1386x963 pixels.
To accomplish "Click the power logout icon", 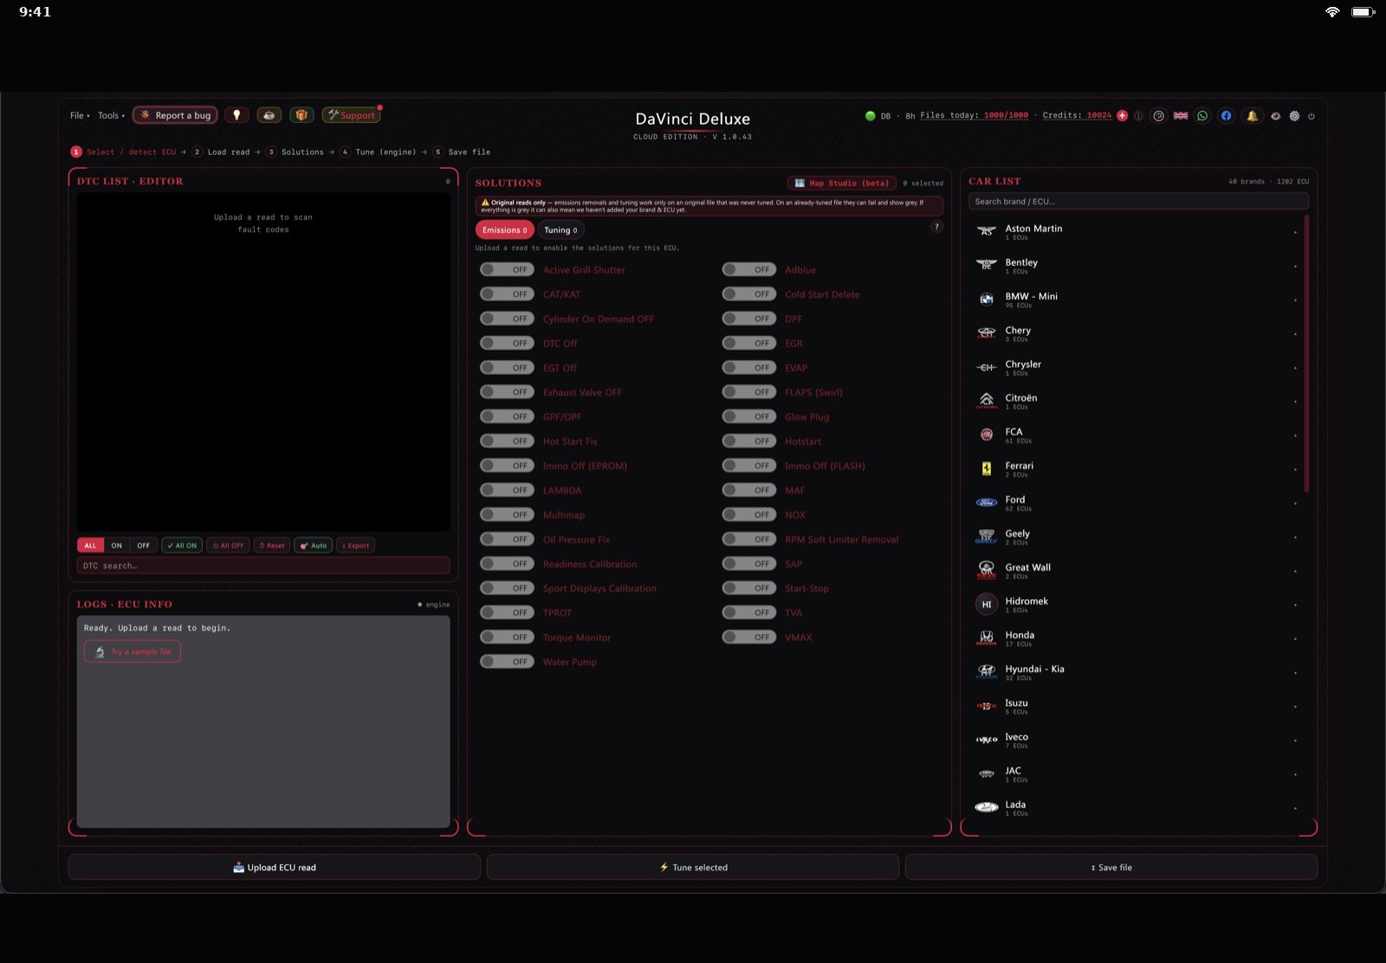I will click(1312, 116).
